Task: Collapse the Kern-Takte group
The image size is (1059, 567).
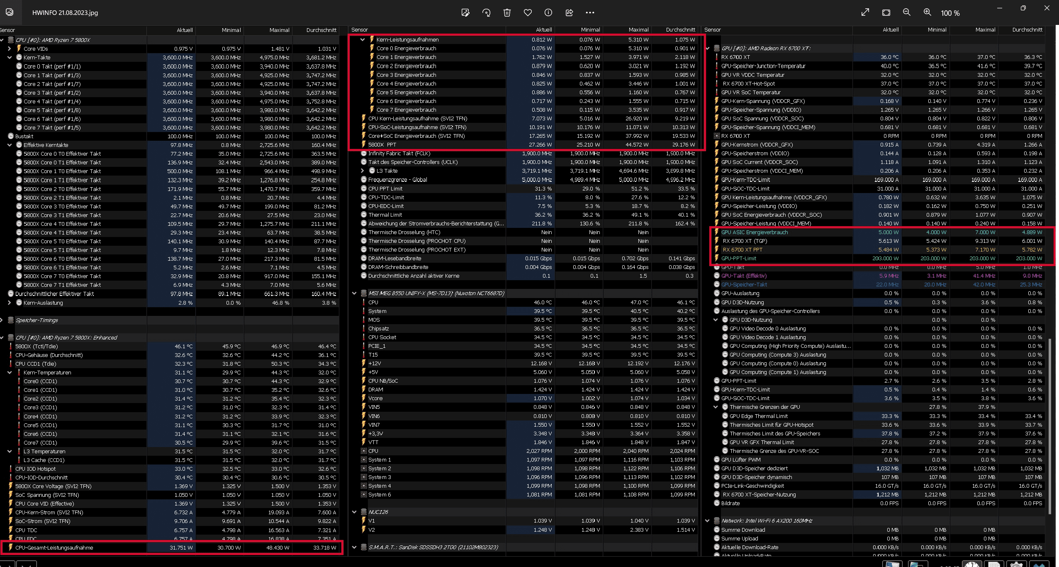Action: pyautogui.click(x=10, y=57)
